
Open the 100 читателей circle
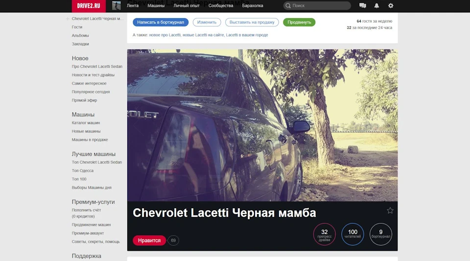pos(352,234)
